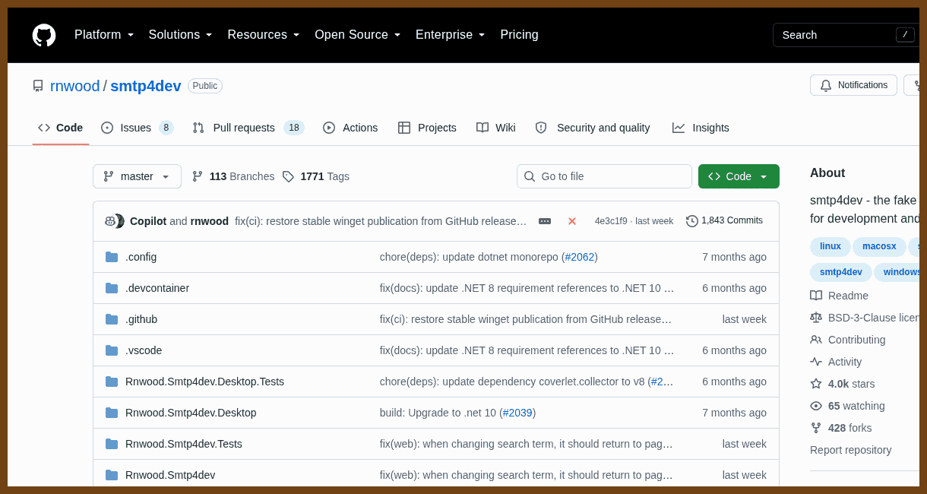
Task: Open the Resources dropdown menu
Action: coord(264,35)
